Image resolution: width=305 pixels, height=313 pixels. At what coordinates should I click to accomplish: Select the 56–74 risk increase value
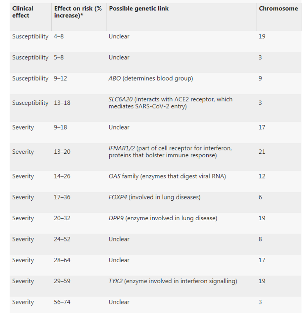coord(62,302)
